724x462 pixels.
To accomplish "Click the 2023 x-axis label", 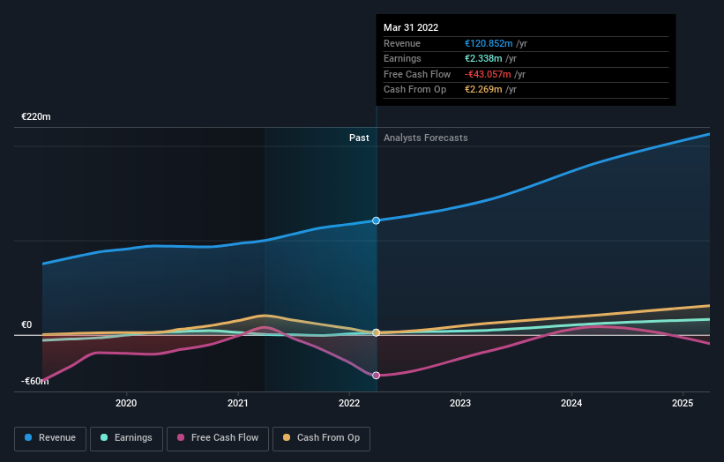I will coord(460,404).
